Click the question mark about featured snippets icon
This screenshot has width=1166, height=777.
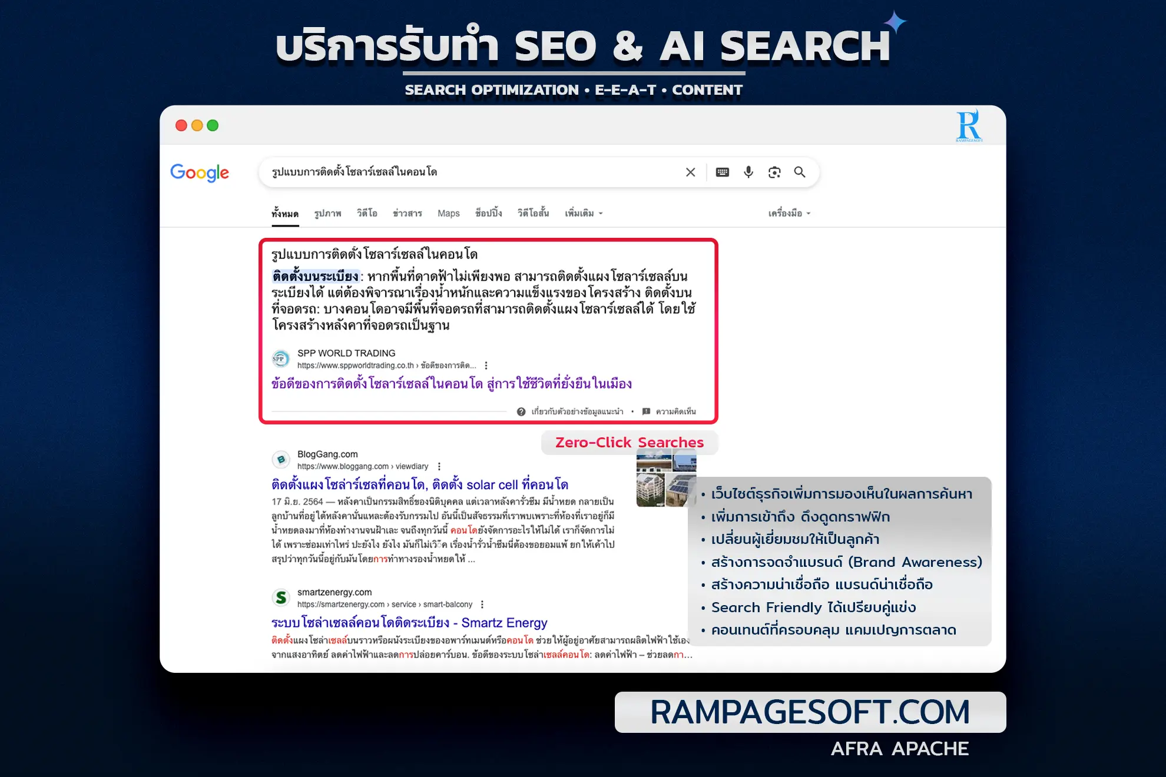[521, 411]
